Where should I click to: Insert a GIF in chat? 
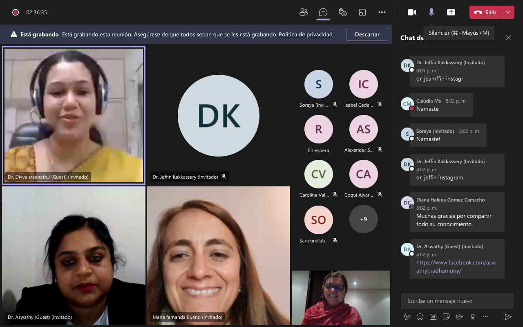tap(433, 317)
